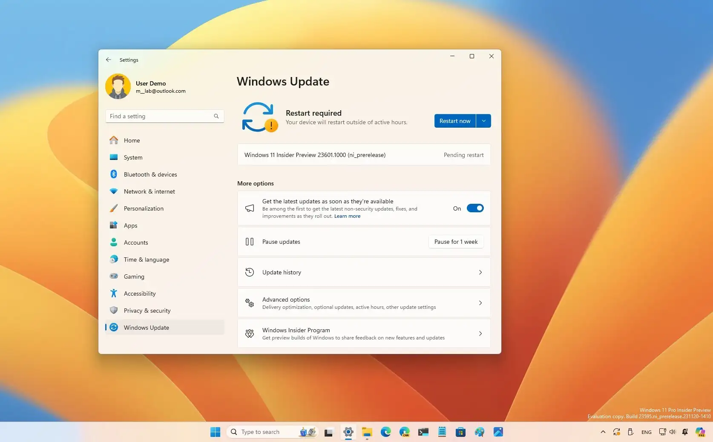Open the Gaming settings section
The width and height of the screenshot is (713, 442).
point(134,277)
